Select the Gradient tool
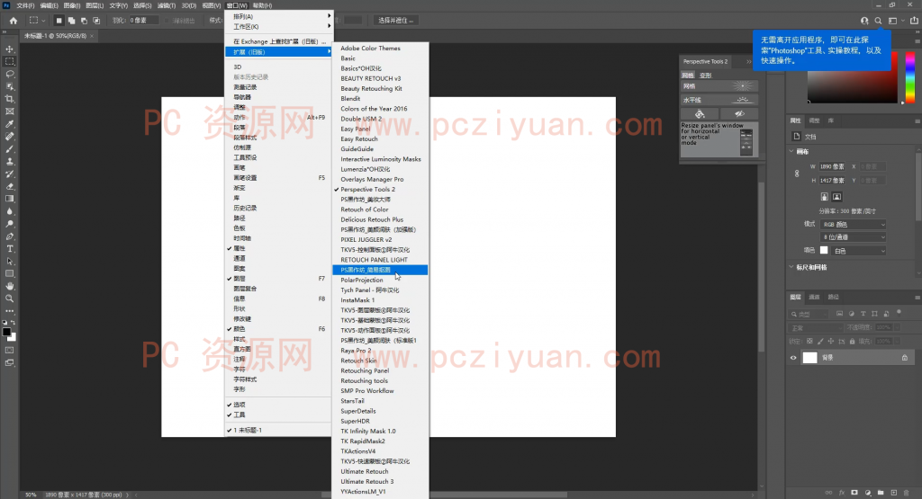The height and width of the screenshot is (499, 922). (10, 199)
